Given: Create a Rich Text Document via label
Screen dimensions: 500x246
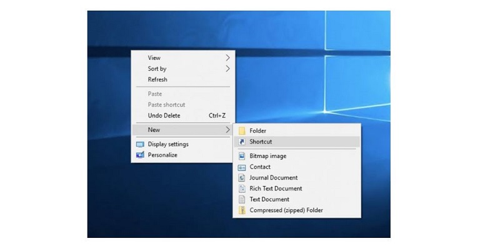Looking at the screenshot, I should [276, 189].
